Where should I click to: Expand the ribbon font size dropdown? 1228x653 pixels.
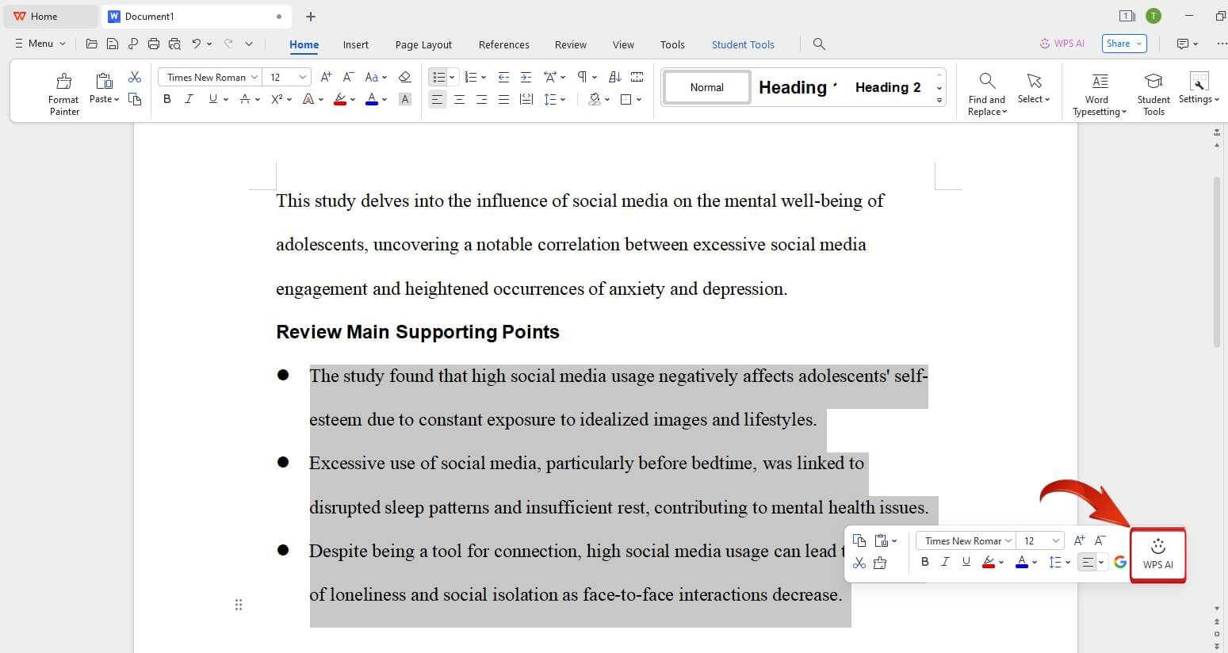click(303, 77)
